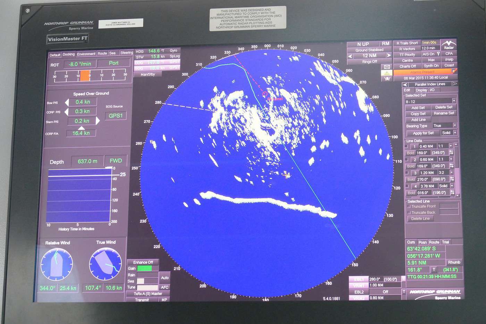The width and height of the screenshot is (486, 324).
Task: Click the Delete Line button
Action: pyautogui.click(x=420, y=219)
